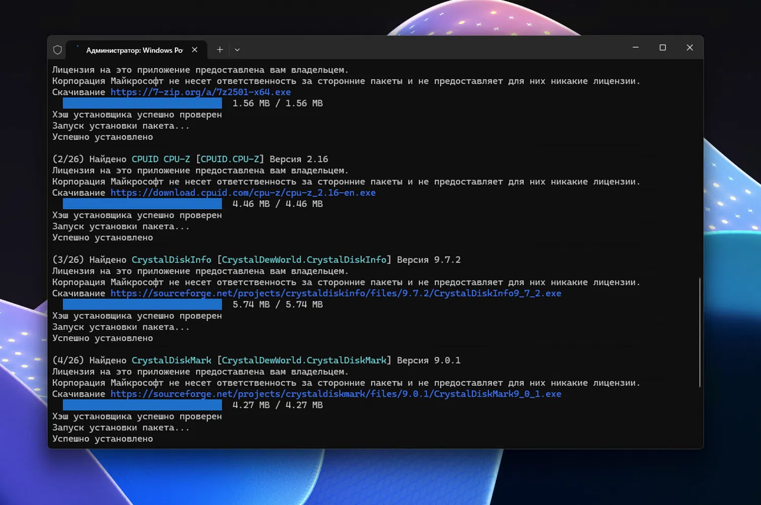Click the cyan "CrystalDiskMark" package name after Найдено
761x505 pixels.
171,360
